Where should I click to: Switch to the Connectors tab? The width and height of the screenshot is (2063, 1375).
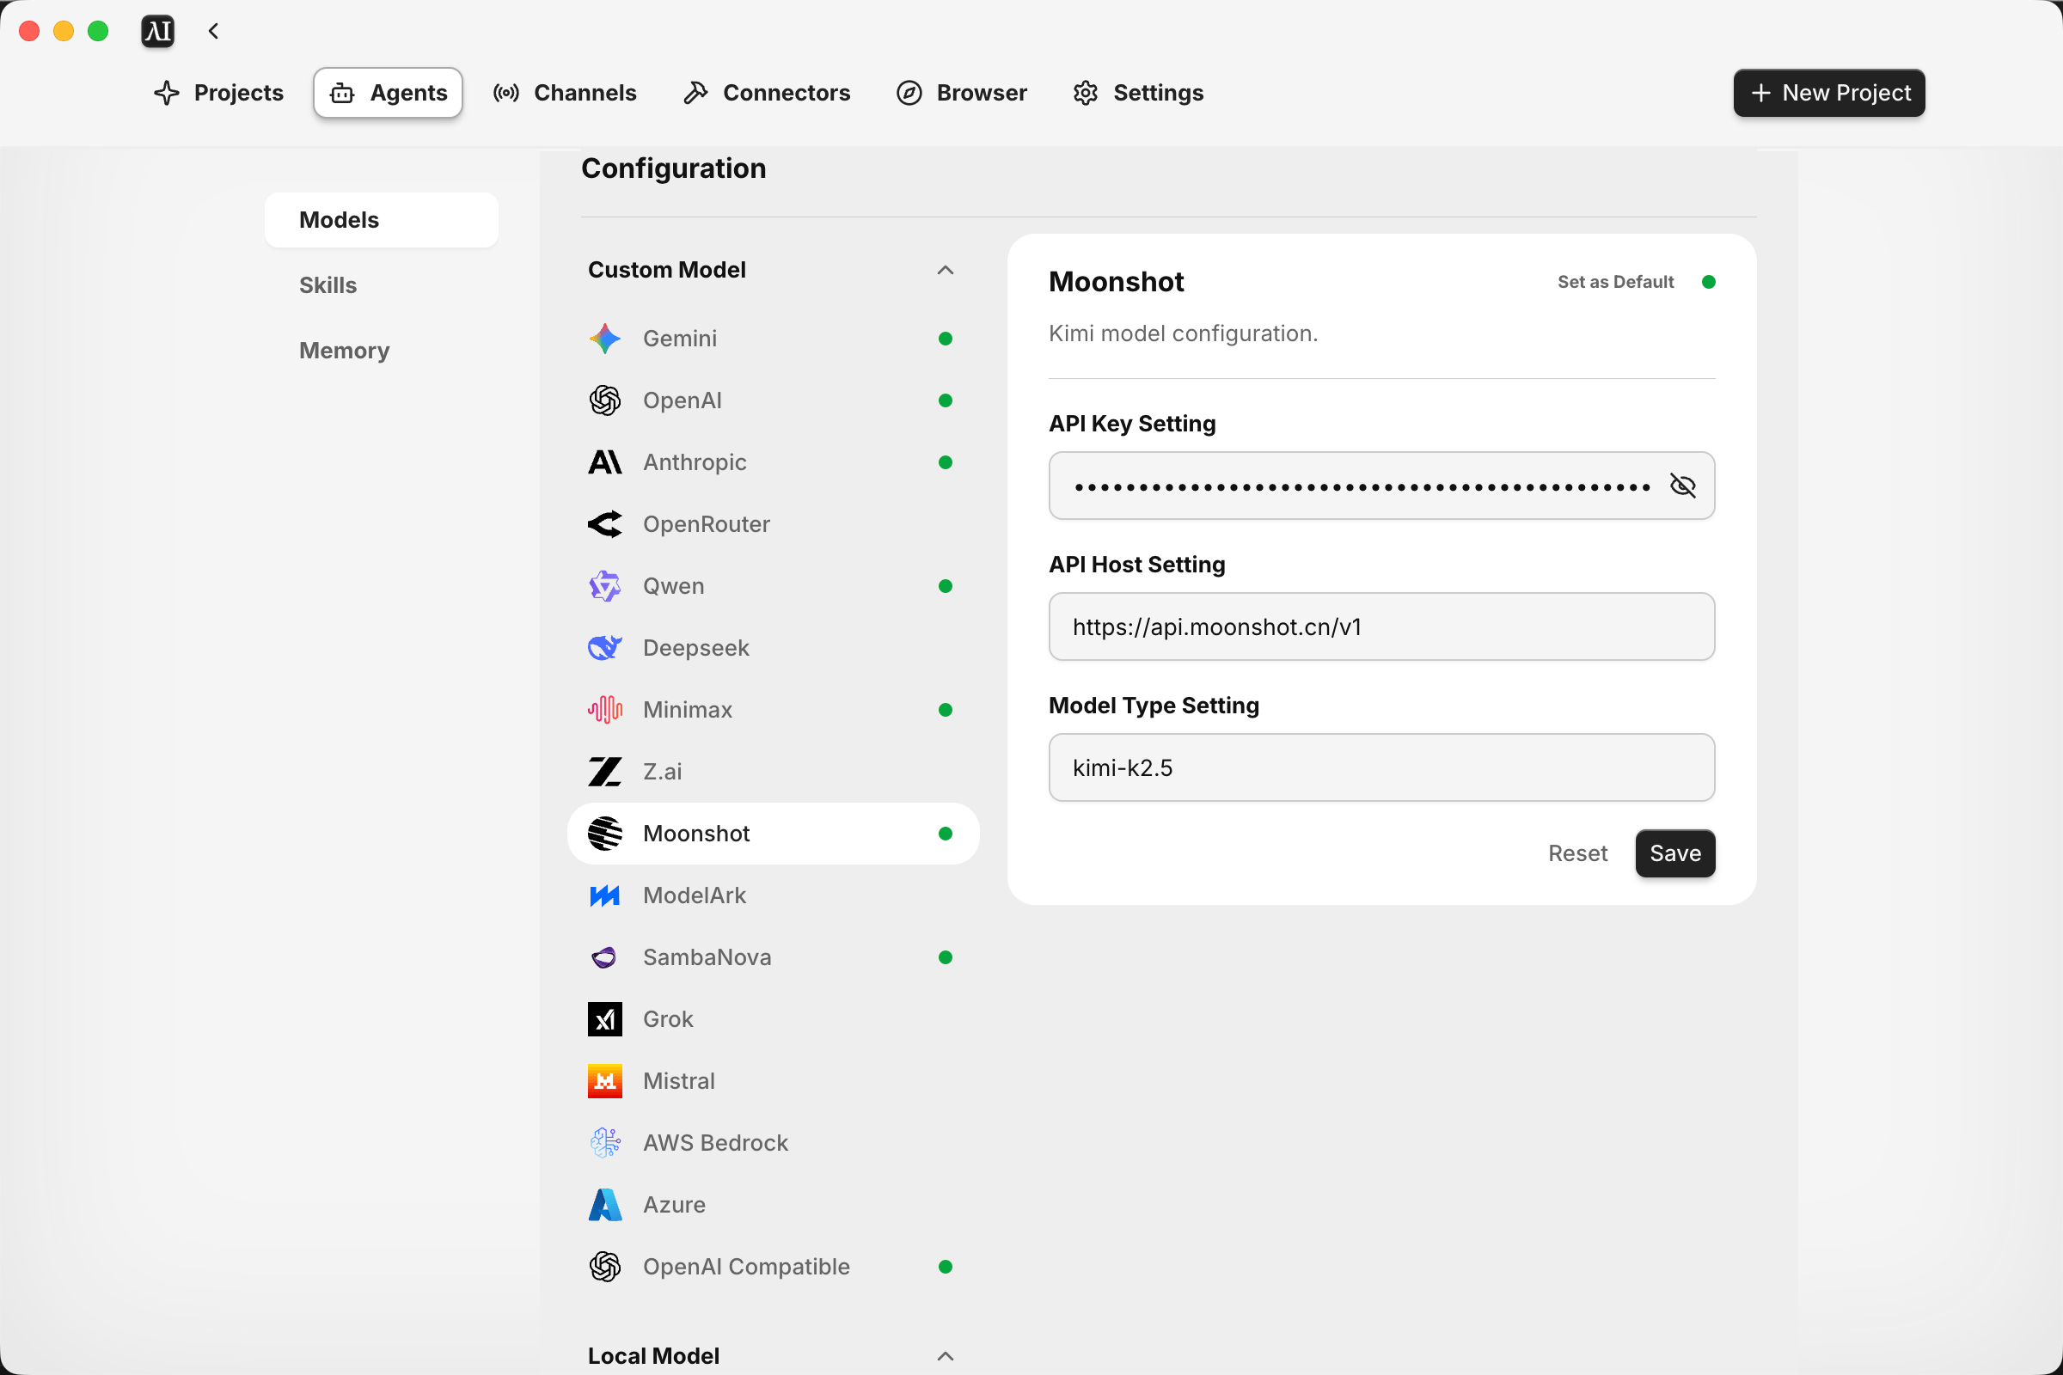[x=767, y=93]
